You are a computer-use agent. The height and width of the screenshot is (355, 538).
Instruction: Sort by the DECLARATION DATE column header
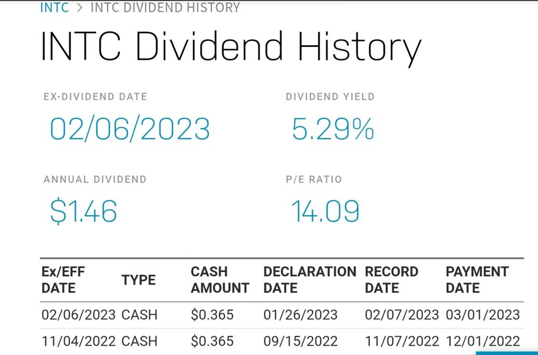tap(309, 280)
